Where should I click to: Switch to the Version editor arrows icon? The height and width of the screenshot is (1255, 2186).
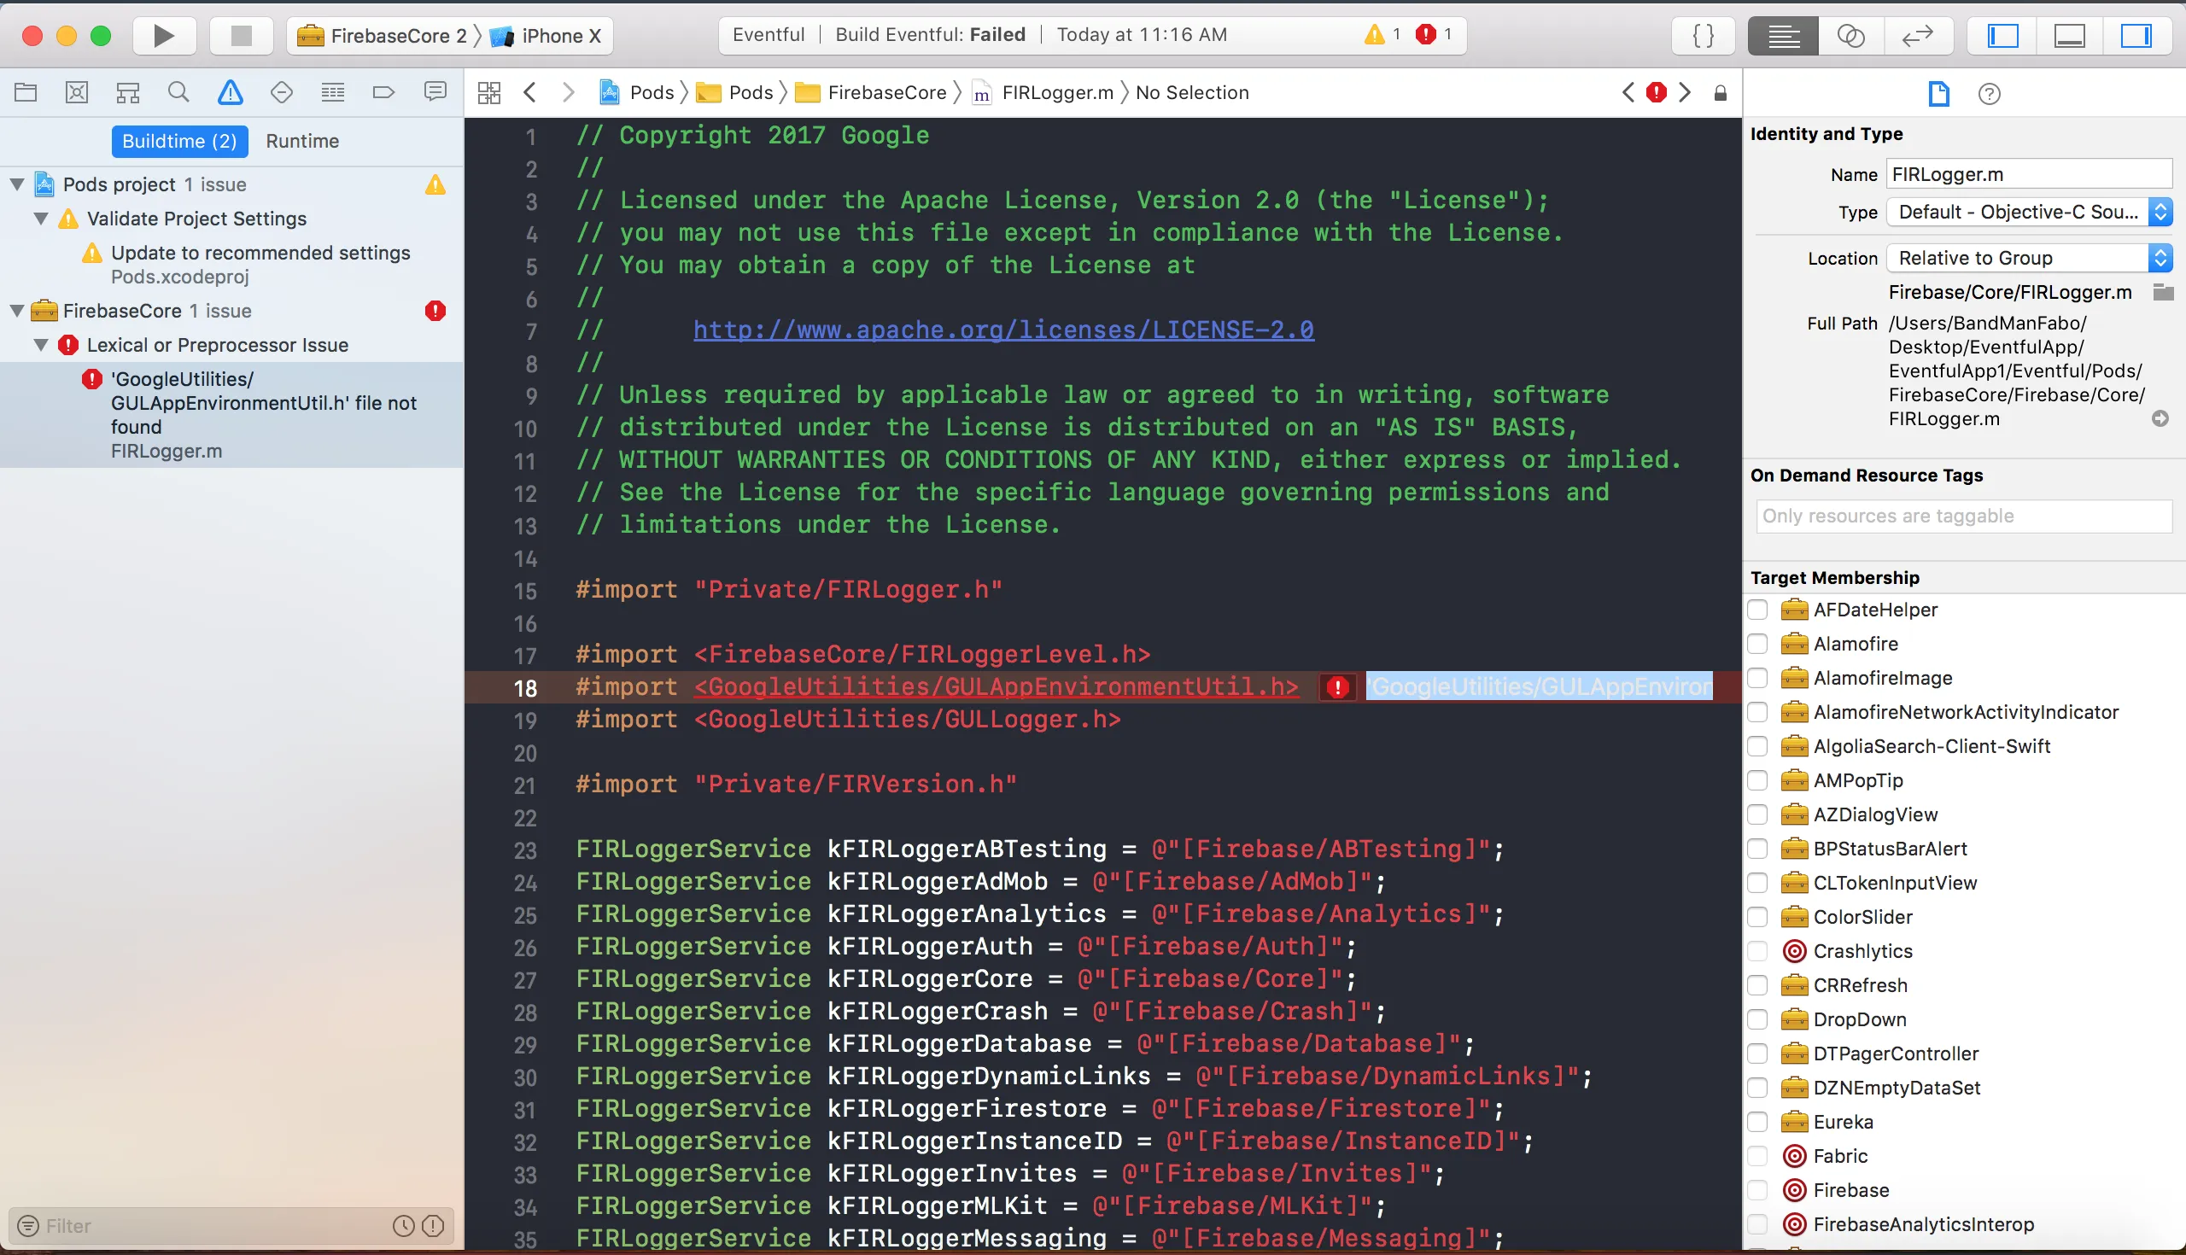1918,35
